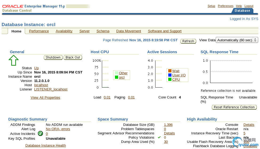Image resolution: width=260 pixels, height=149 pixels.
Task: Click the Oracle logo in the header
Action: [13, 6]
